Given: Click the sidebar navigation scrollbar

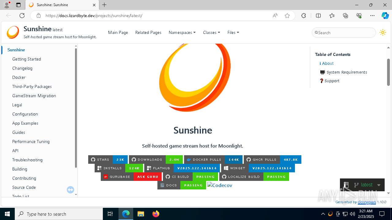Looking at the screenshot, I should point(76,108).
